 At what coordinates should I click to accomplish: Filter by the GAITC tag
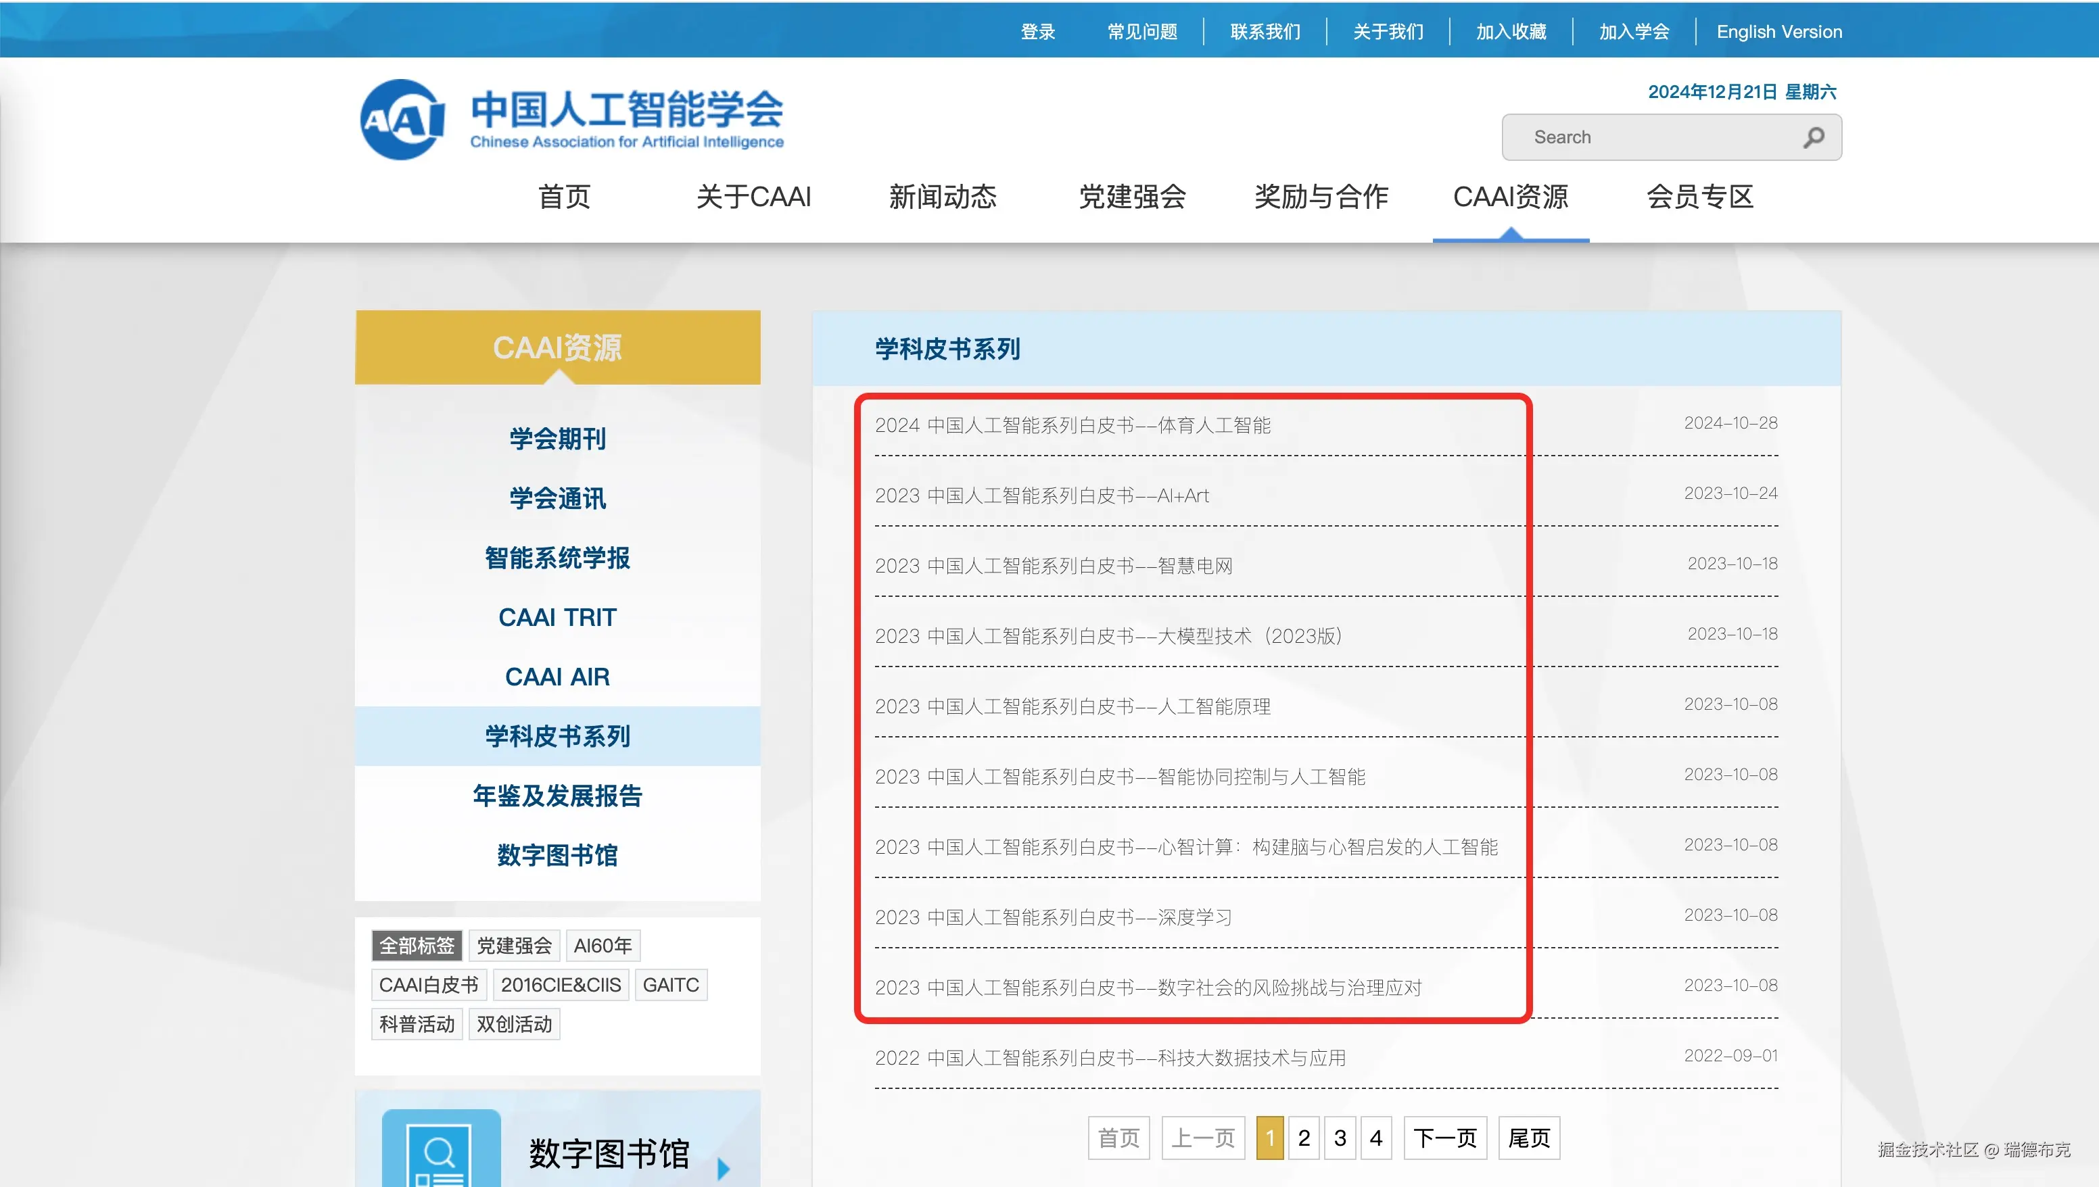670,985
